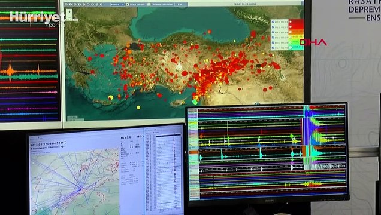Click the leftmost round icon in map toolbar
381x215 pixels.
(x=66, y=4)
